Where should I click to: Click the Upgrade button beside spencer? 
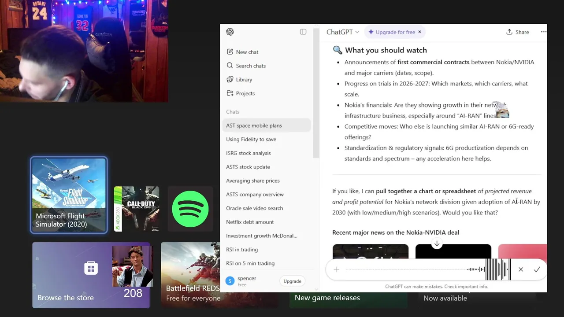click(x=292, y=281)
